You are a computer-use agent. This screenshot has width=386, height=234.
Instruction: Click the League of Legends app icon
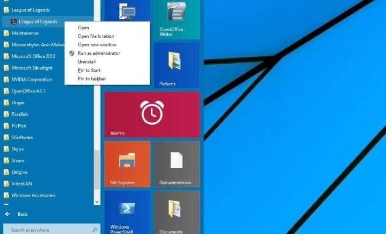pyautogui.click(x=13, y=22)
